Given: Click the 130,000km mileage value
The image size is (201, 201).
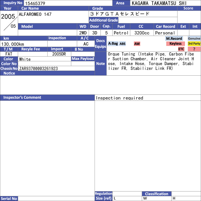Looking at the screenshot, I should [x=13, y=44].
